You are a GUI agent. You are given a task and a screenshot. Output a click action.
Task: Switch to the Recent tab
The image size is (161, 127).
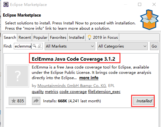25,37
